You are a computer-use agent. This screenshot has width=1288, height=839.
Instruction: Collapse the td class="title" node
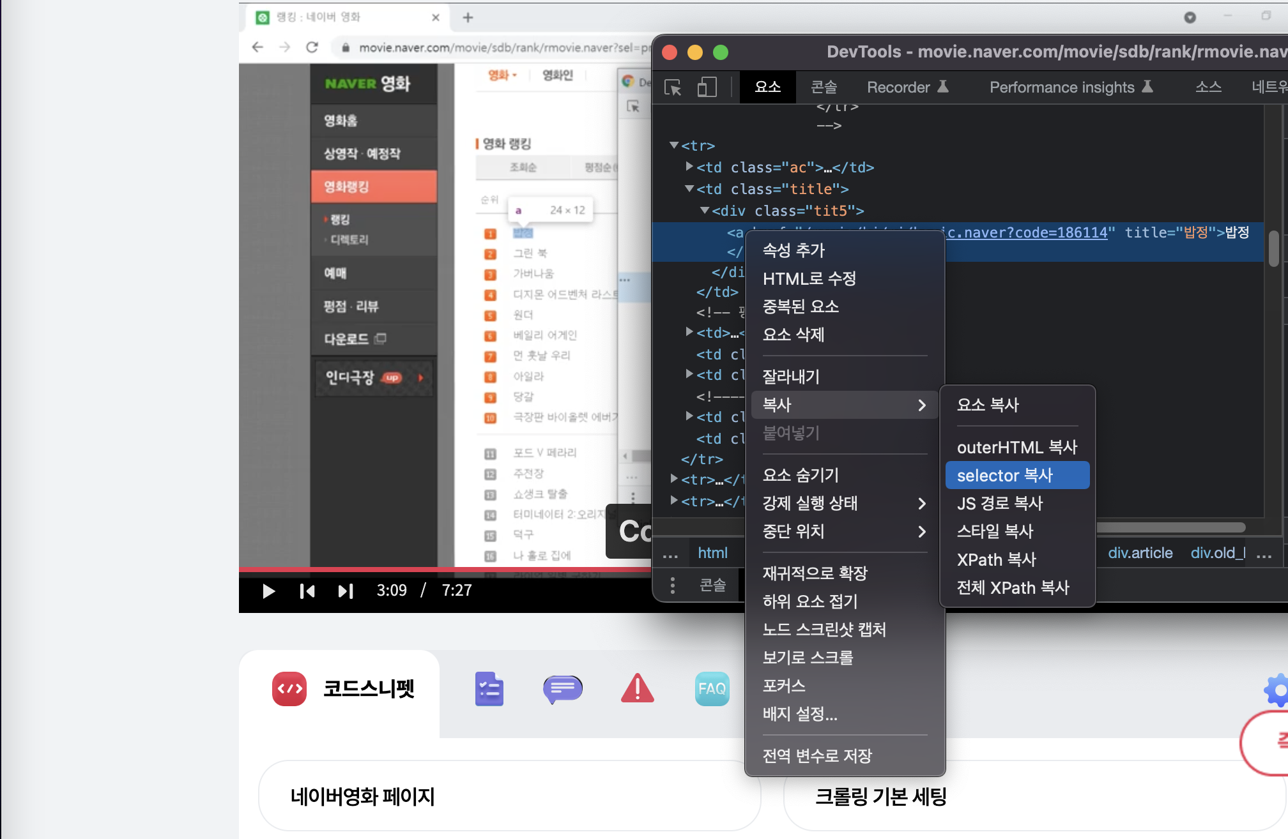[x=689, y=189]
